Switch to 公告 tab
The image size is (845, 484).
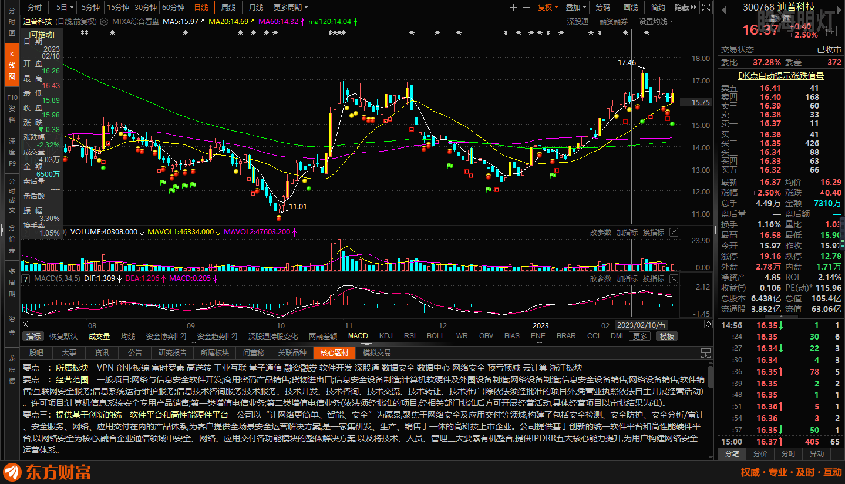(x=135, y=353)
